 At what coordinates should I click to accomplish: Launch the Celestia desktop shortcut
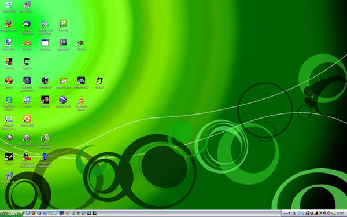[45, 100]
